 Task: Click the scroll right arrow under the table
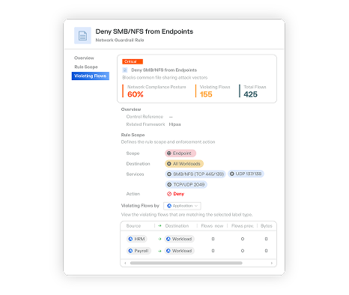pyautogui.click(x=272, y=263)
